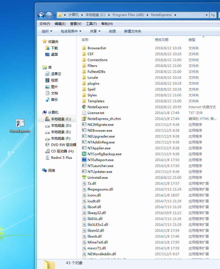Click the 视频 library icon
This screenshot has height=269, width=220.
point(47,80)
